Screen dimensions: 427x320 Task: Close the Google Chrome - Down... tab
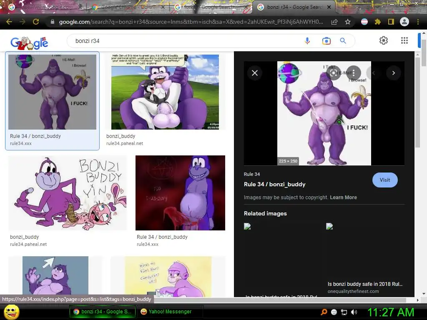tap(163, 7)
